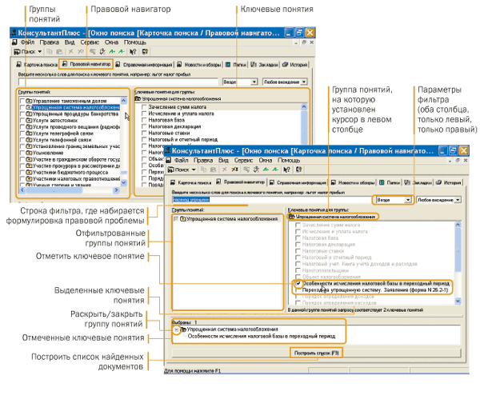Switch to История tab in front window
This screenshot has height=407, width=480.
pos(449,182)
